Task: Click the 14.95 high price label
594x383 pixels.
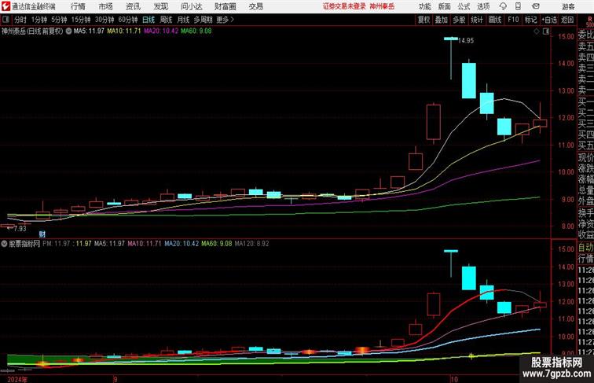Action: [466, 41]
